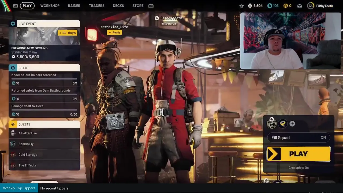Click the Knocked-out Raiders searched progress bar
The height and width of the screenshot is (193, 343).
coord(44,79)
